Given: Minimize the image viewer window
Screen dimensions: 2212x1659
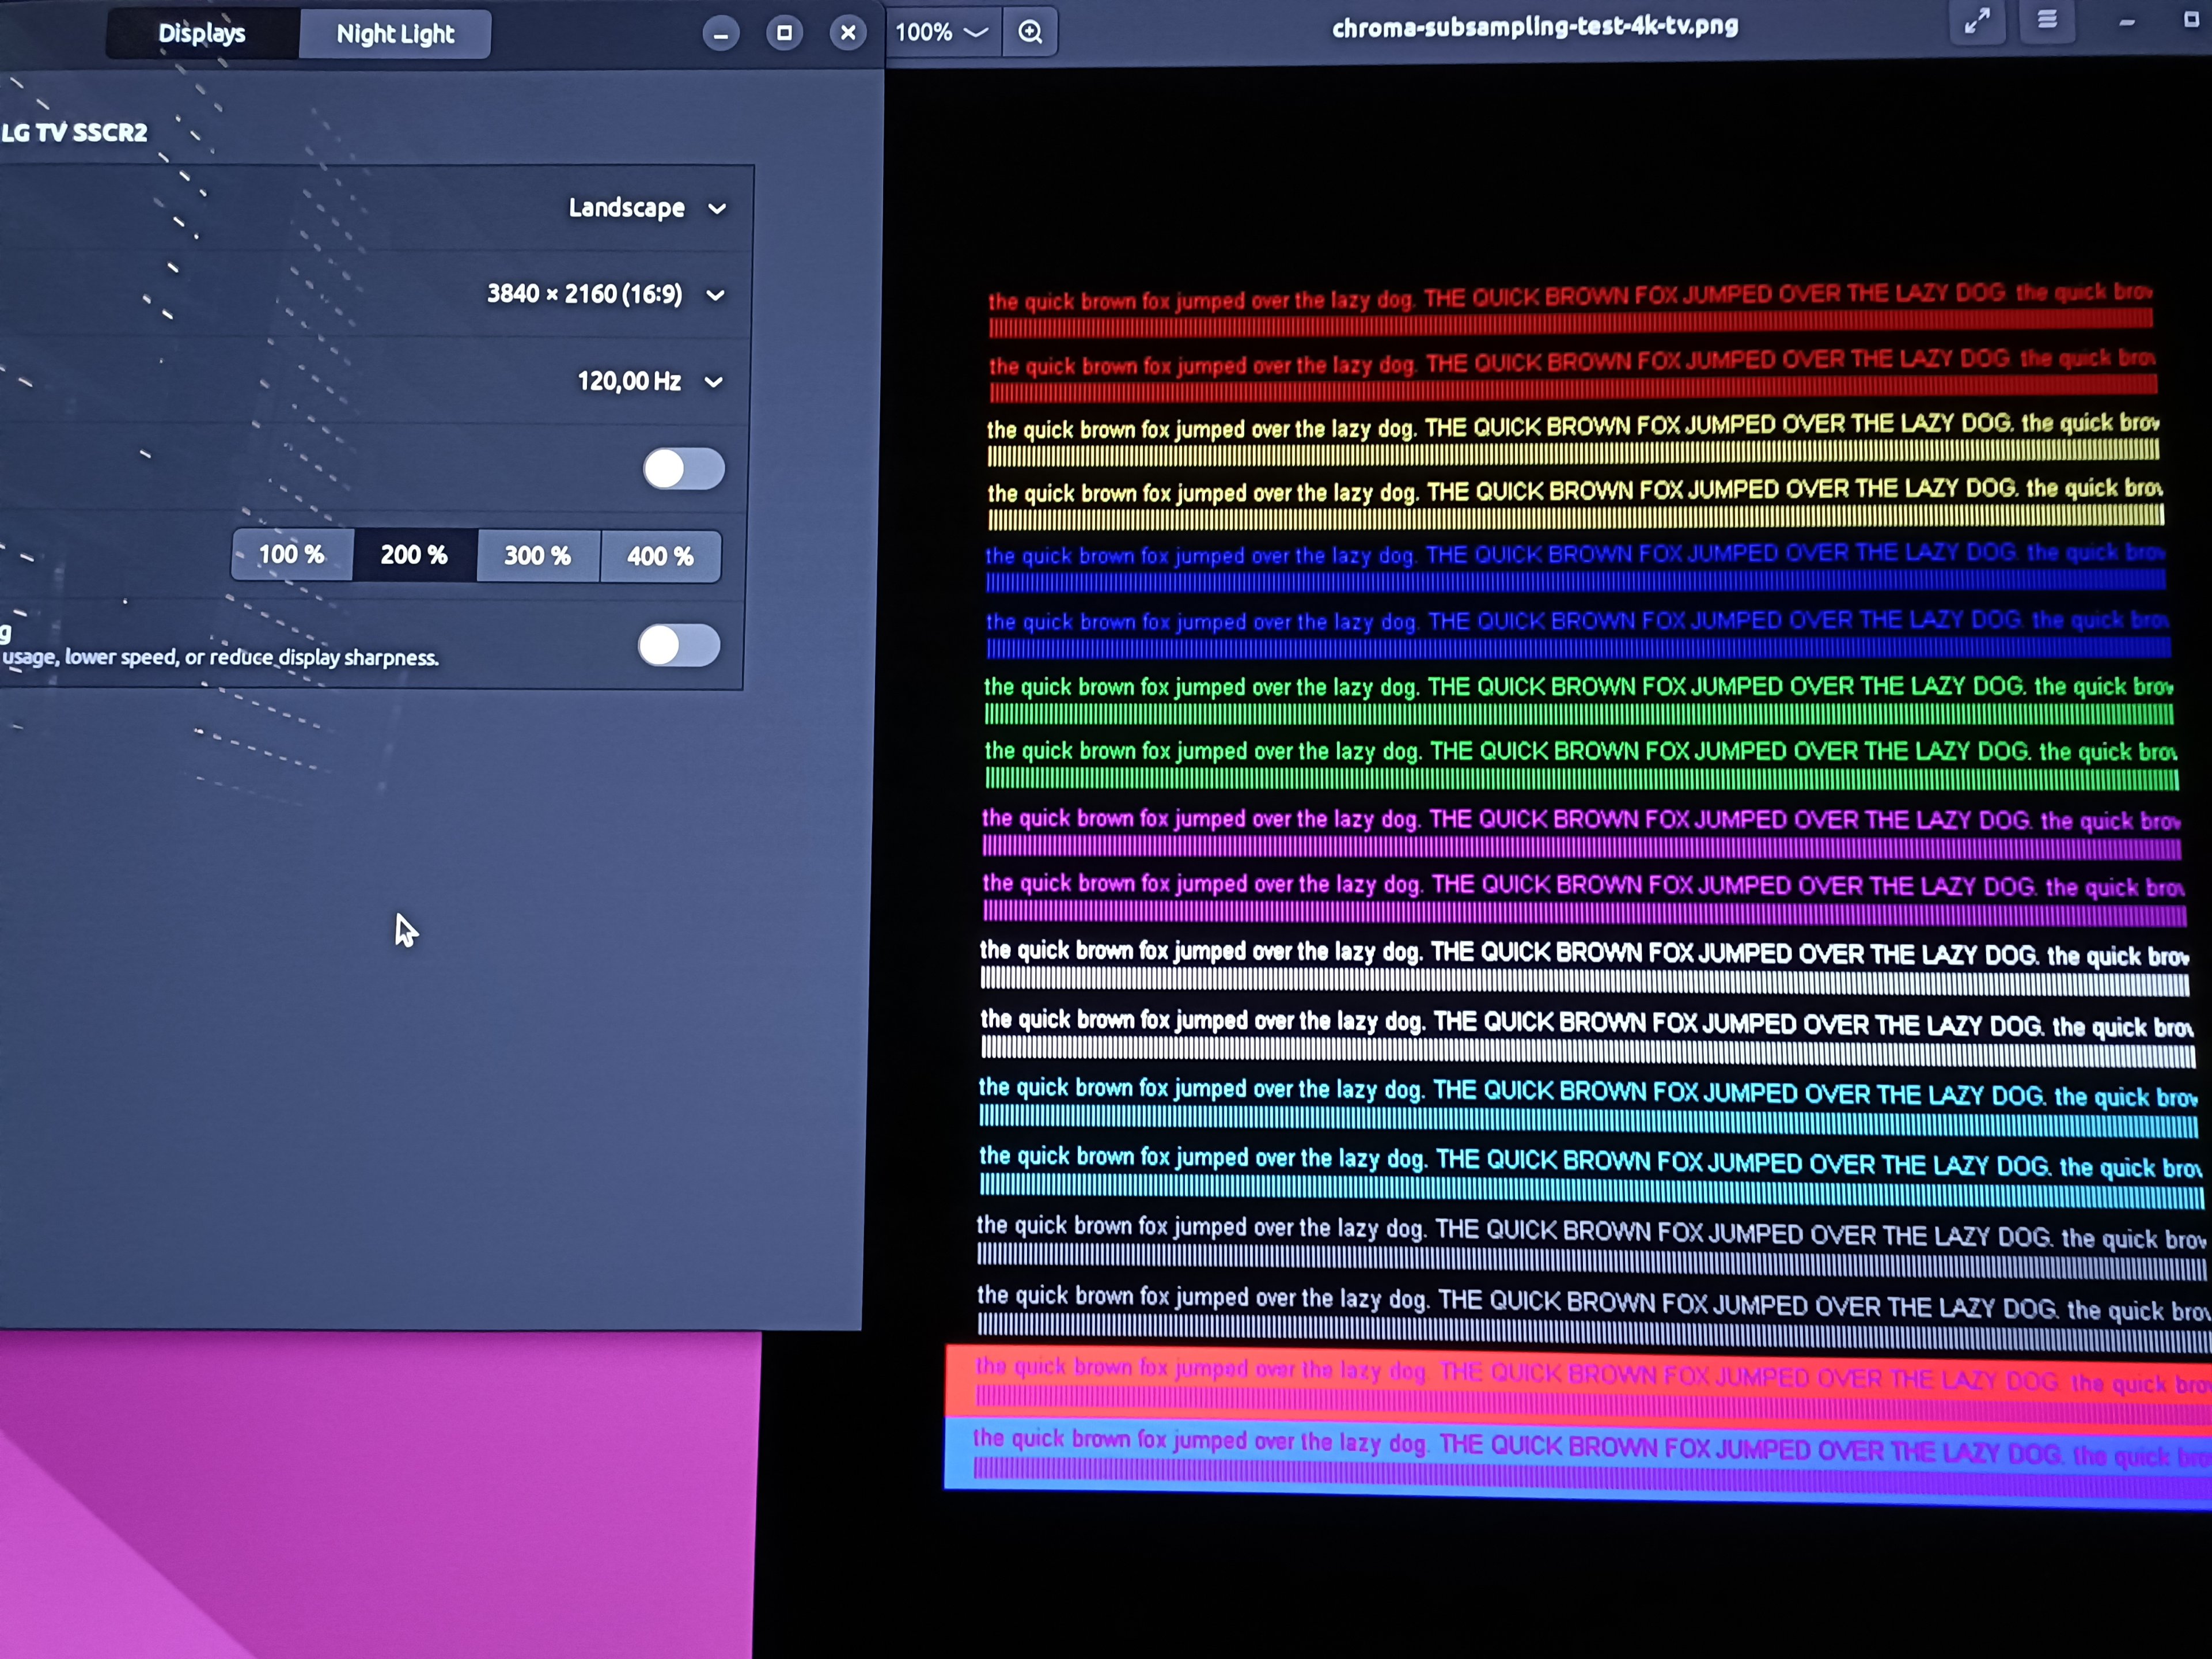Looking at the screenshot, I should click(2127, 22).
